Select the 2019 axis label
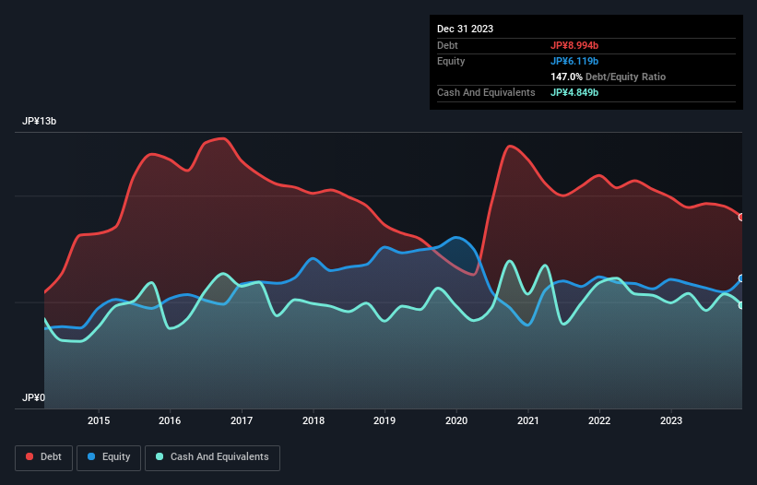The image size is (757, 485). (x=384, y=420)
